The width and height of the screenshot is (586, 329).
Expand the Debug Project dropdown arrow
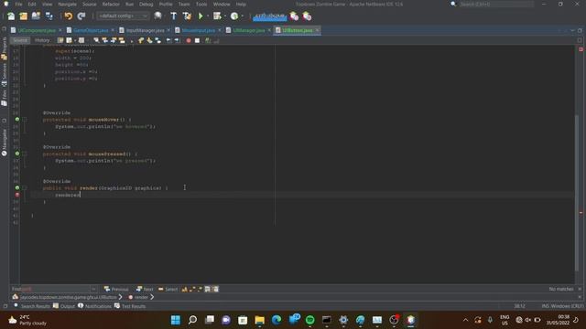225,16
